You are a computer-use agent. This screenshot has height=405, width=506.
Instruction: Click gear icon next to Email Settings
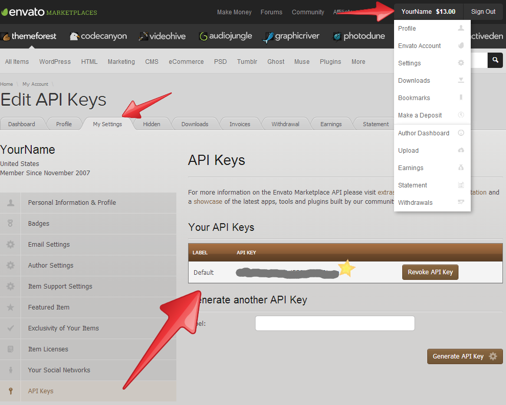(10, 245)
